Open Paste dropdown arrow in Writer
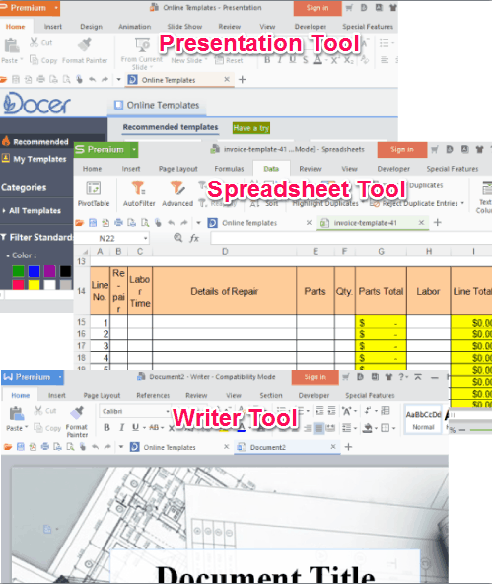 [26, 427]
